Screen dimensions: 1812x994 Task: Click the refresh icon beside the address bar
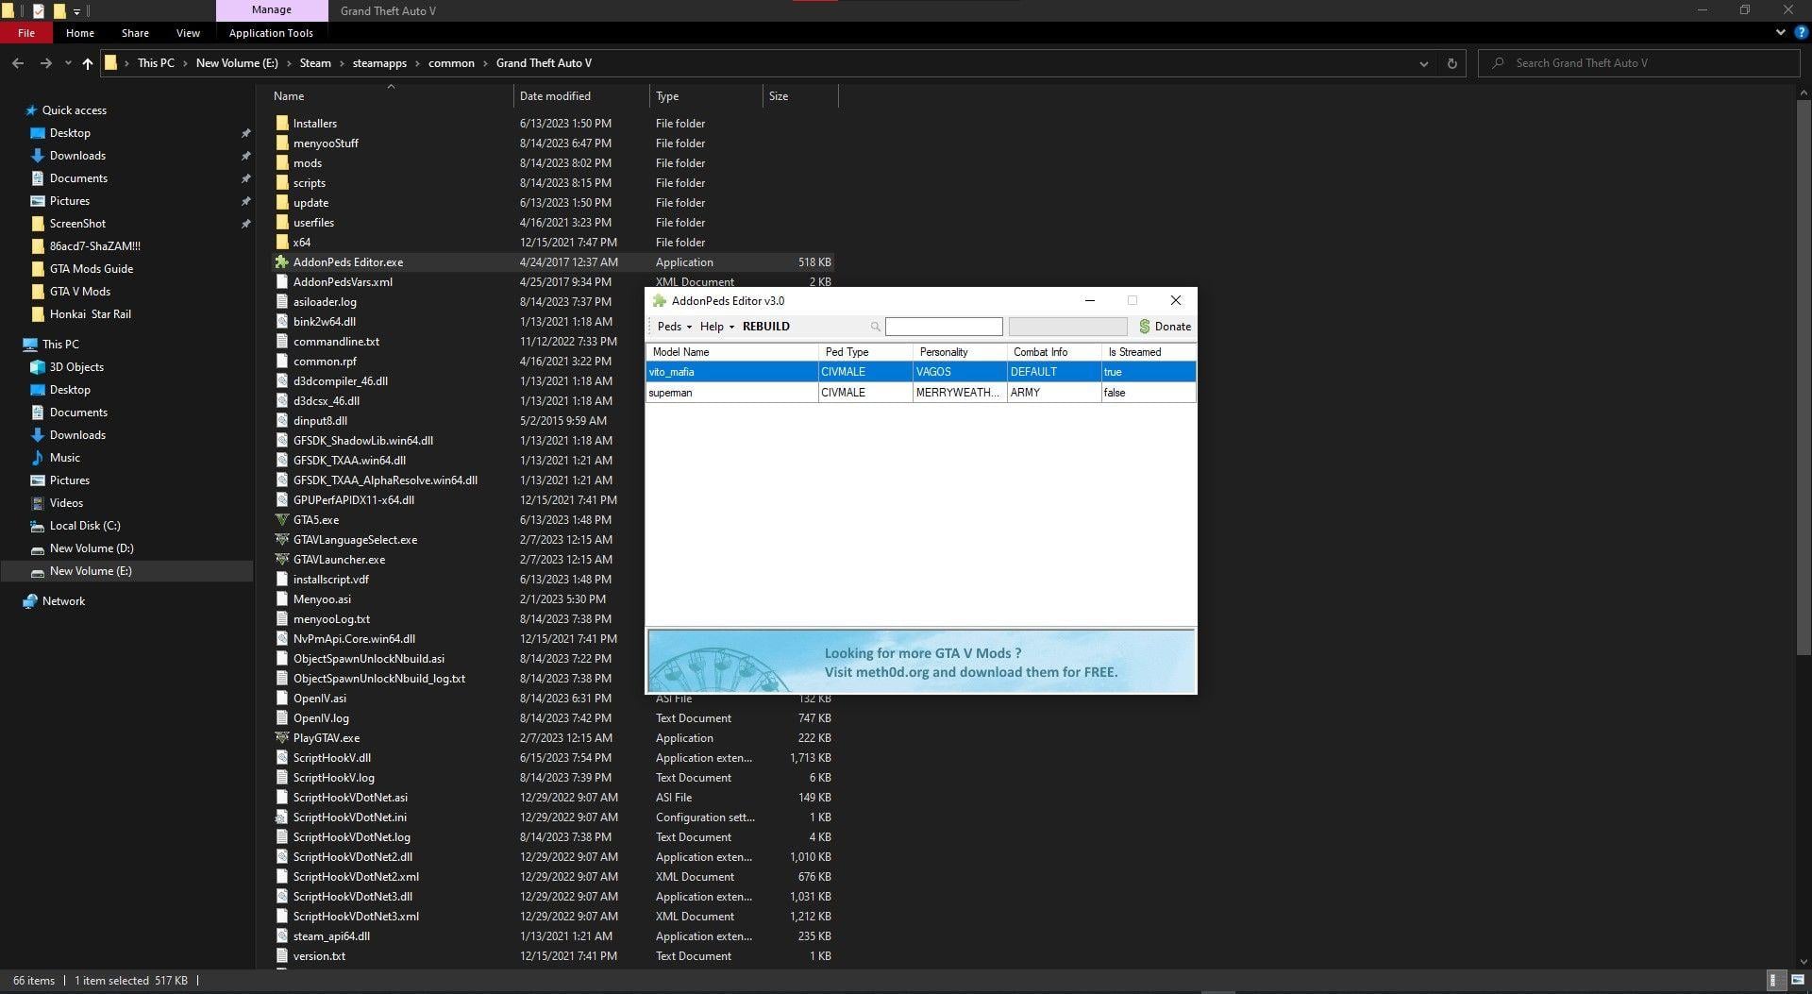pos(1451,63)
